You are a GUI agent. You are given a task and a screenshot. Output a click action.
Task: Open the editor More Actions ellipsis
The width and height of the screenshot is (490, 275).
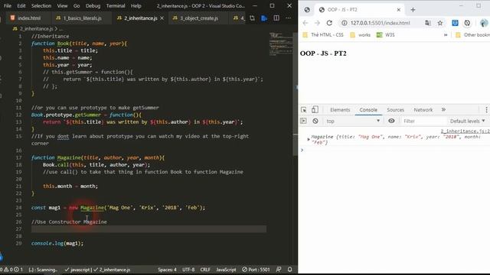coord(288,18)
